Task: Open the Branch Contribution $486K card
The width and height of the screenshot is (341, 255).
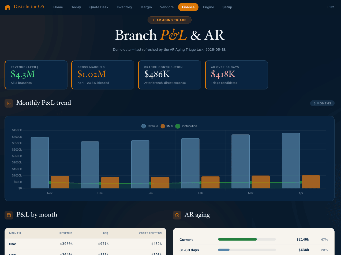Action: pyautogui.click(x=170, y=75)
